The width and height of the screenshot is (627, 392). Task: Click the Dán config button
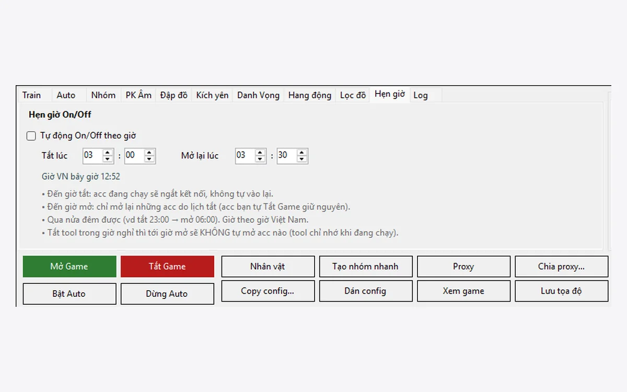366,291
